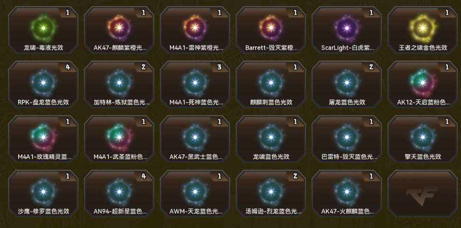Click the empty slot with CF logo
The height and width of the screenshot is (228, 461).
(422, 194)
